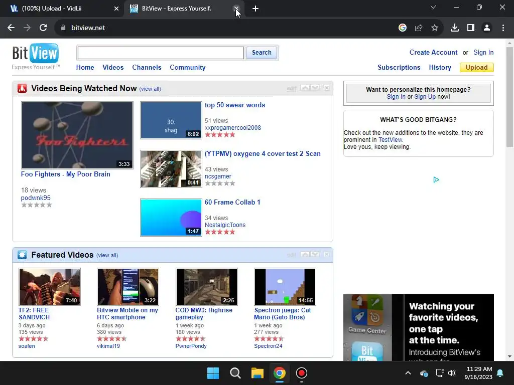Move Featured Videos module up
Image resolution: width=514 pixels, height=385 pixels.
point(305,254)
